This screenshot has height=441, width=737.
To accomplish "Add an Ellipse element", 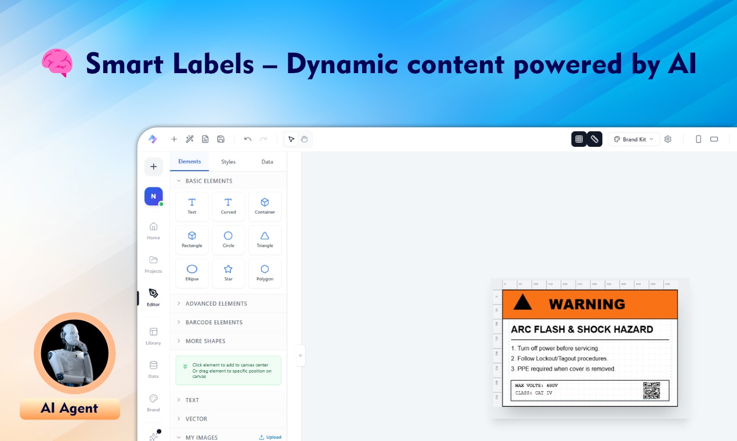I will [192, 273].
